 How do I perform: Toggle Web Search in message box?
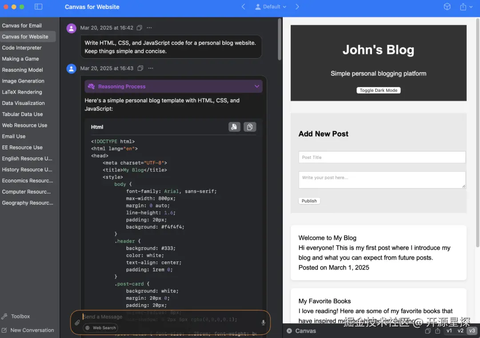pos(101,328)
